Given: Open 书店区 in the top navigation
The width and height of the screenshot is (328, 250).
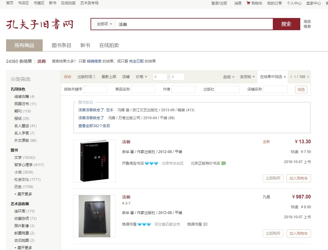Looking at the screenshot, I should (23, 3).
